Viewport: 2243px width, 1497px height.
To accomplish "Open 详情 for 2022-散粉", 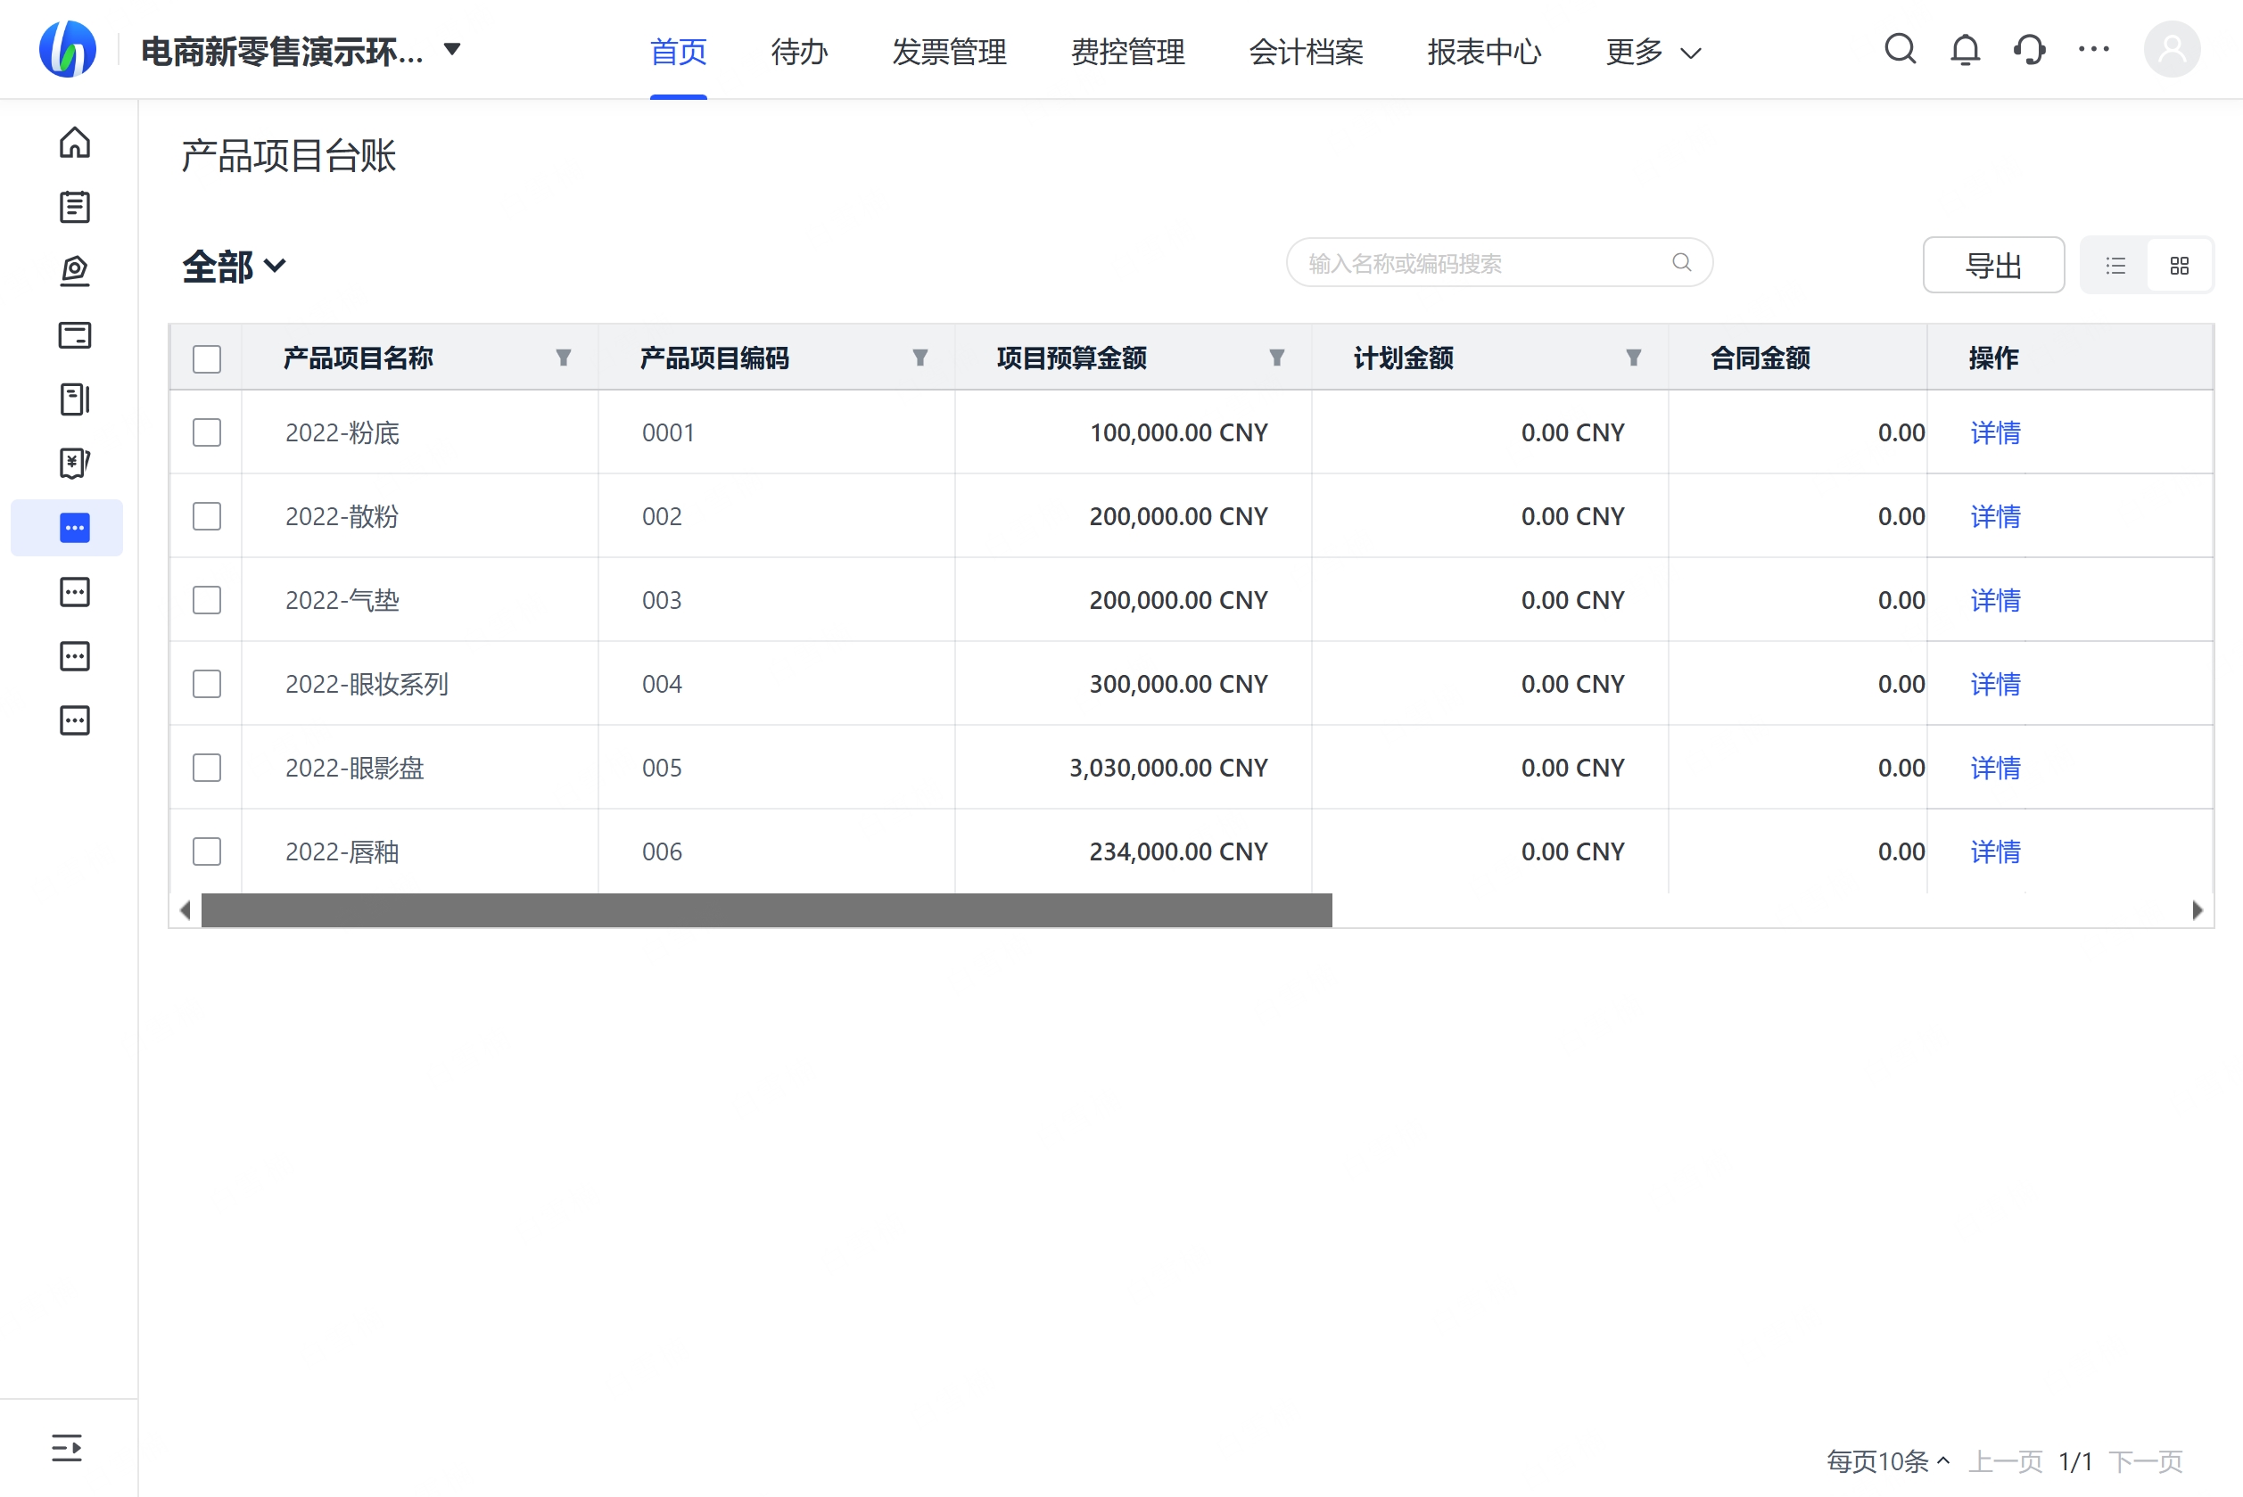I will pyautogui.click(x=1996, y=516).
